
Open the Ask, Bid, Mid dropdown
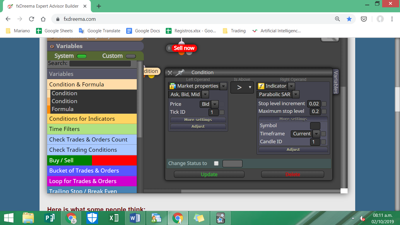205,94
